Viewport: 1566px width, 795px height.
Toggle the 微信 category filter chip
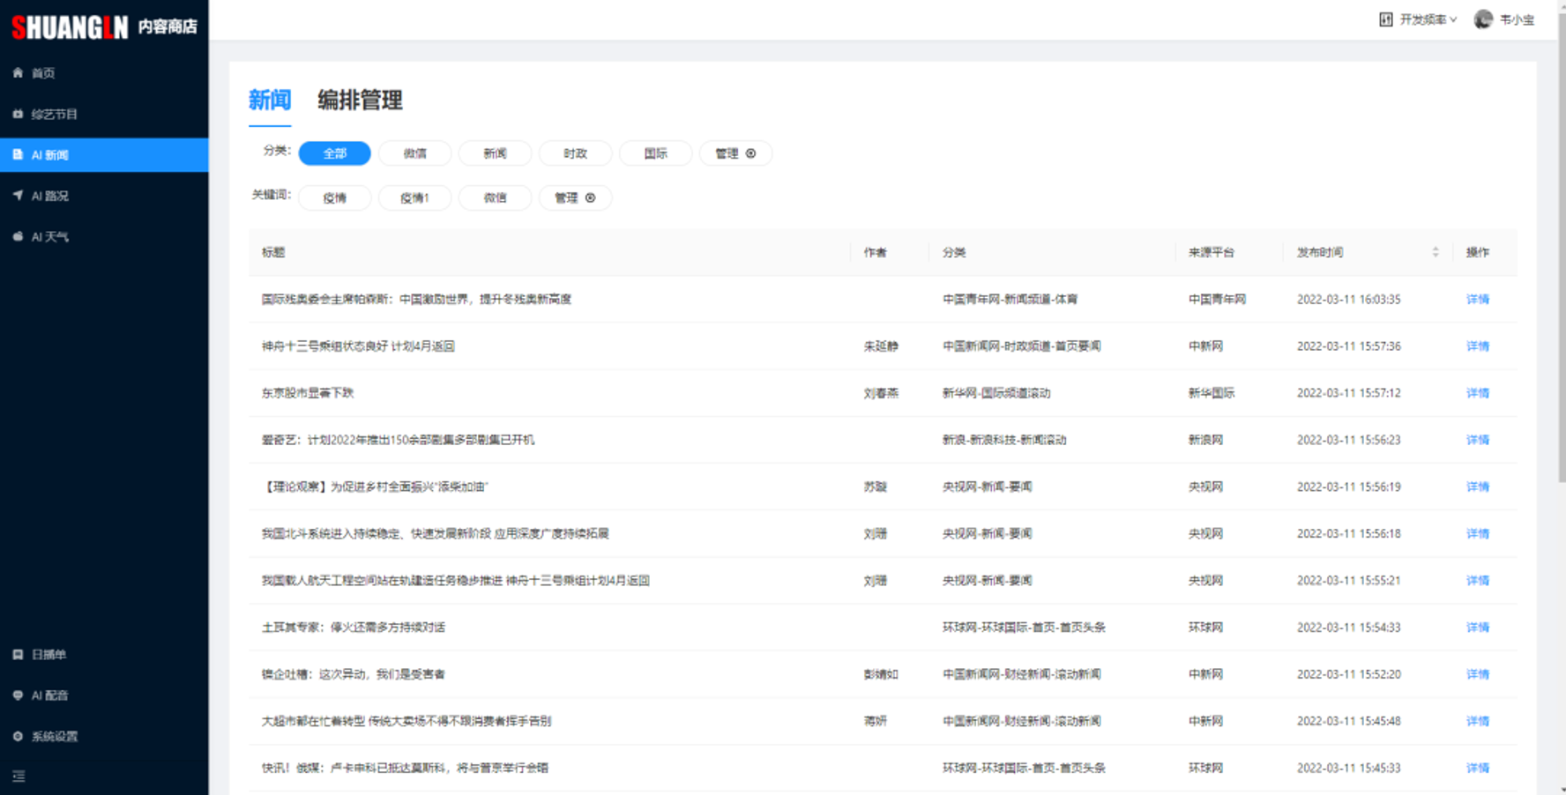(414, 153)
